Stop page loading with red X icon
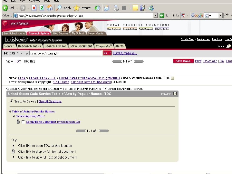The image size is (232, 174). click(x=34, y=8)
